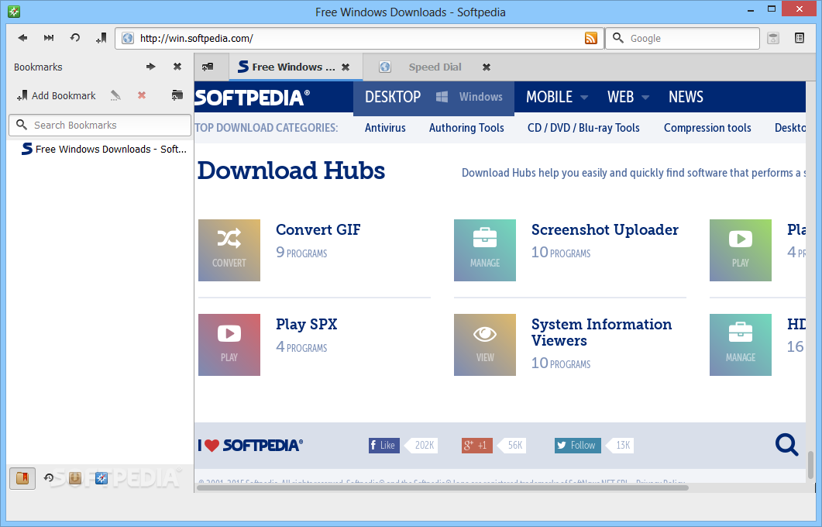Click the Facebook Like button
This screenshot has width=822, height=527.
coord(383,445)
